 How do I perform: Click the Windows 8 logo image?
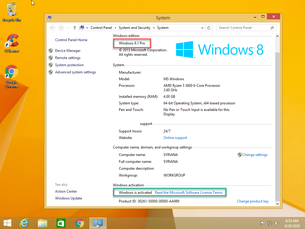pos(220,49)
